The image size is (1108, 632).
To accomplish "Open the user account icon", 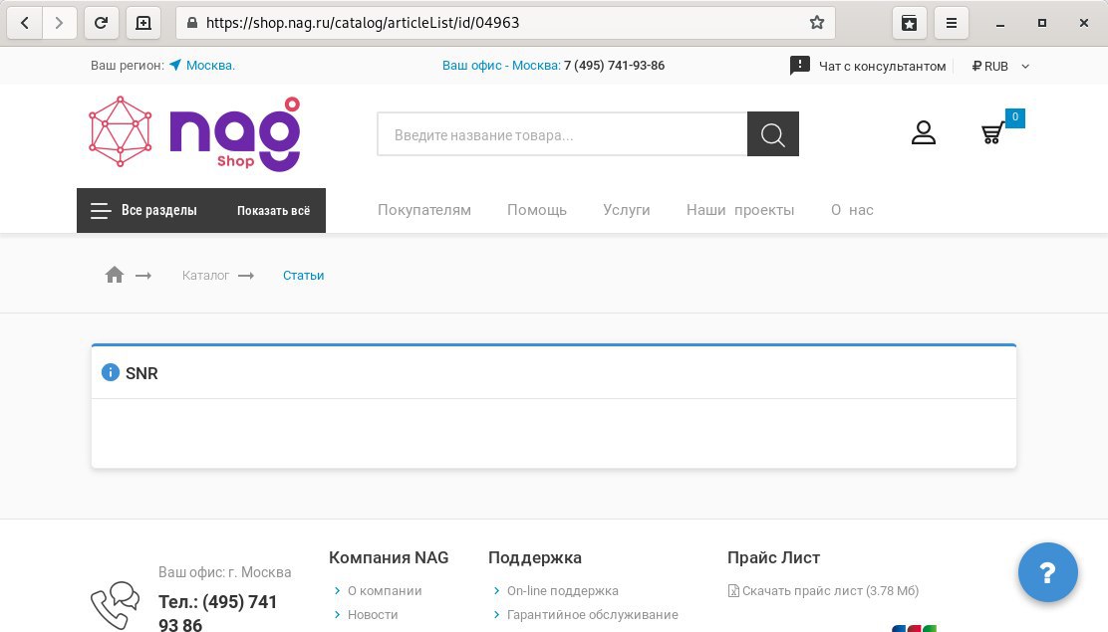I will pos(923,132).
